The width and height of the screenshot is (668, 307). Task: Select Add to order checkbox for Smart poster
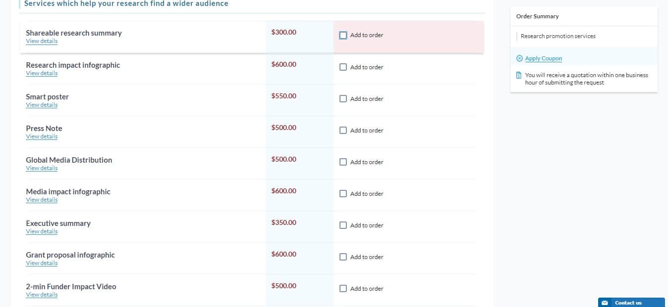click(x=343, y=99)
